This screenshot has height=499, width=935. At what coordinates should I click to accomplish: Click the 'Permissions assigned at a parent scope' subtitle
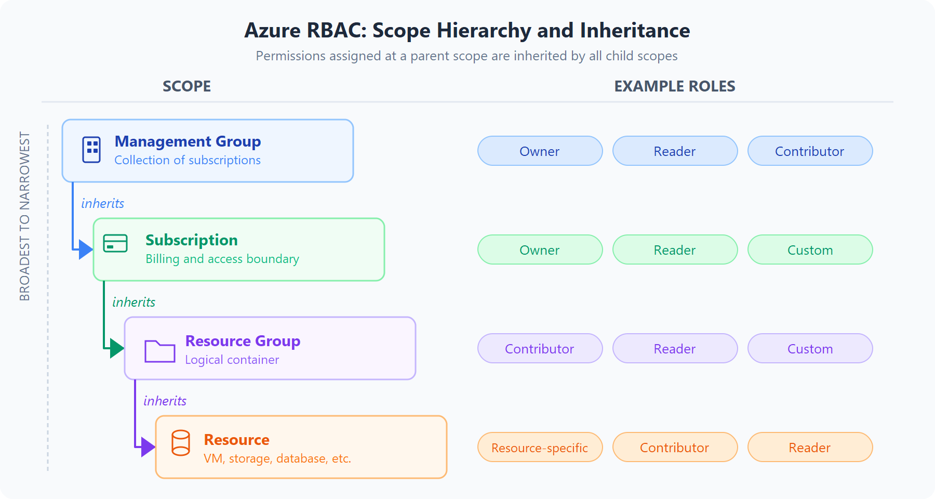point(467,56)
